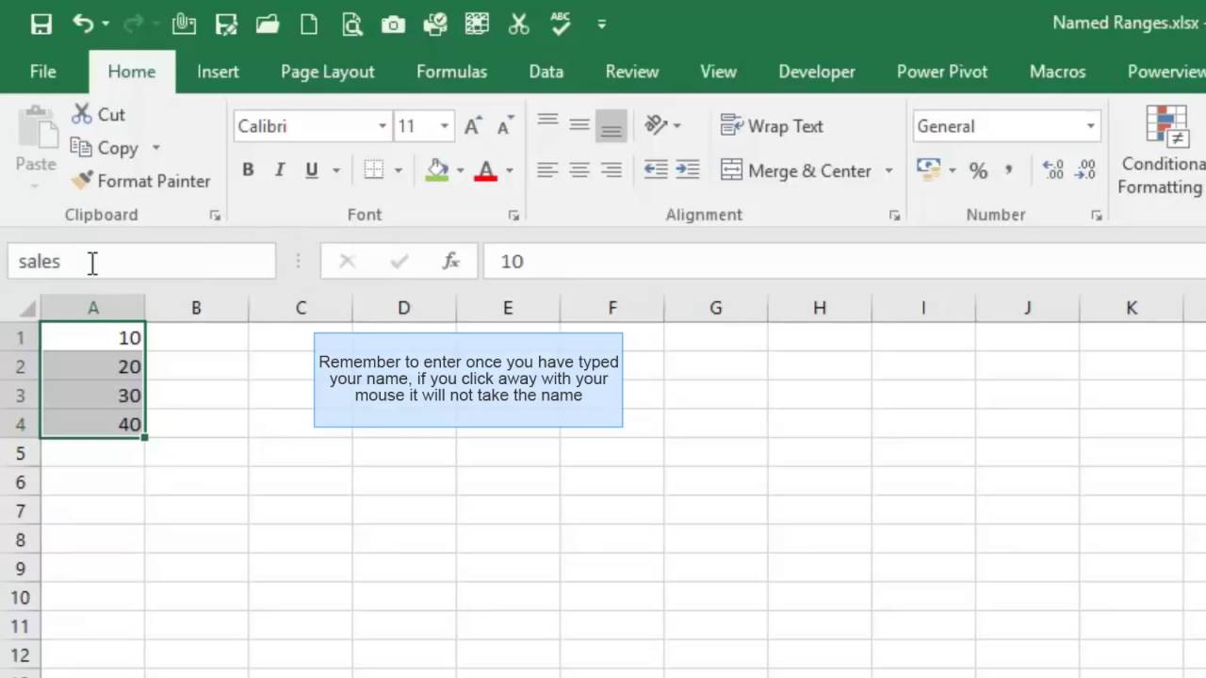
Task: Click the Cut button in Clipboard group
Action: click(99, 114)
